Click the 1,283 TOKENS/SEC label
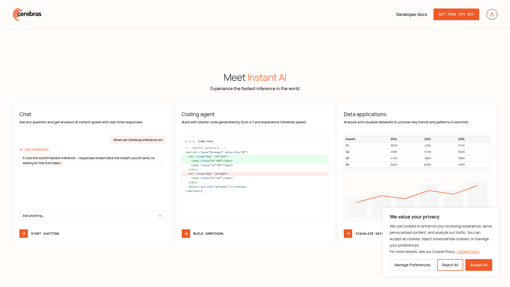 coord(36,150)
